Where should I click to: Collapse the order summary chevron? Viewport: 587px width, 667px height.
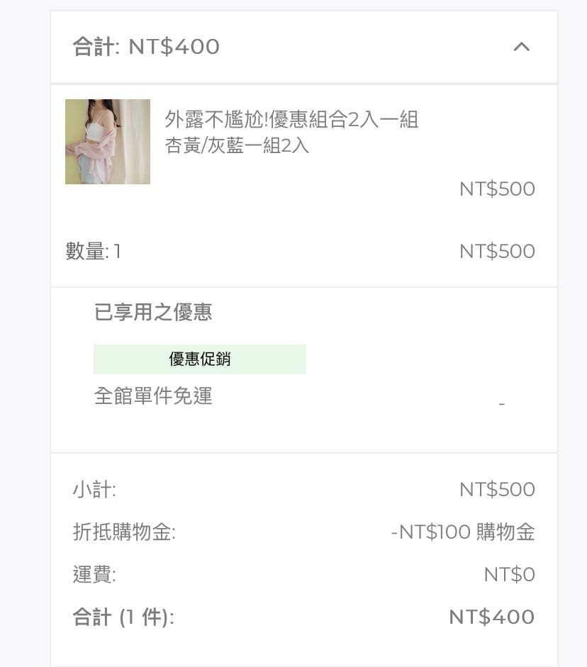(522, 47)
